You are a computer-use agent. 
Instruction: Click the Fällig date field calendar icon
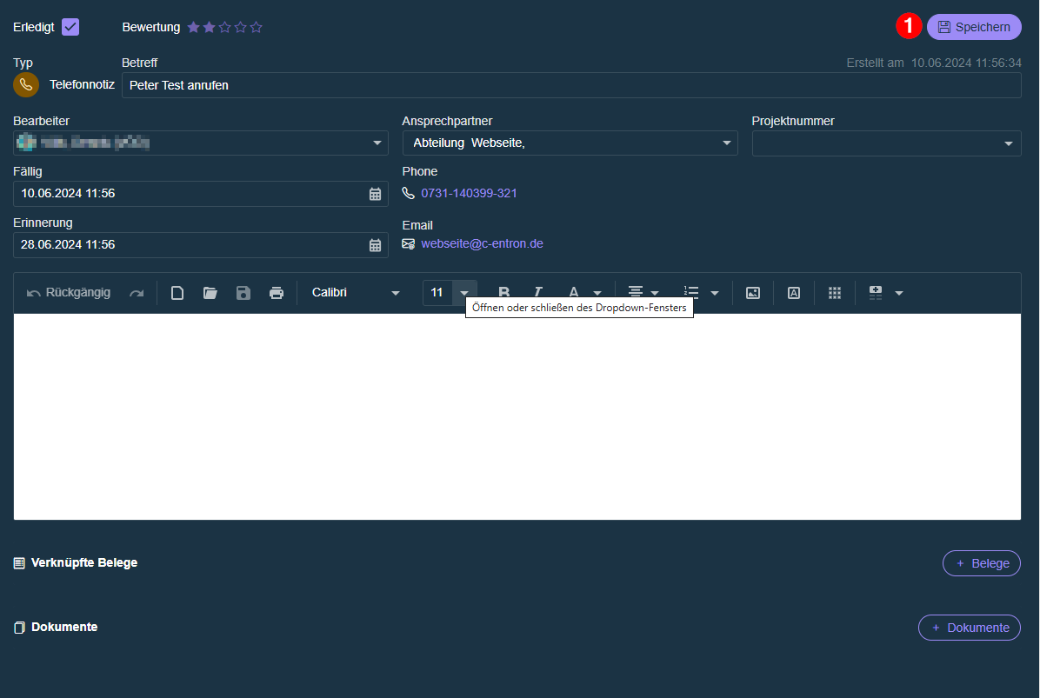(x=375, y=194)
